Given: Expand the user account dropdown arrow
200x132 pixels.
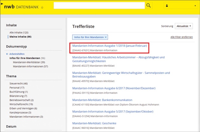Looking at the screenshot, I should pos(195,6).
